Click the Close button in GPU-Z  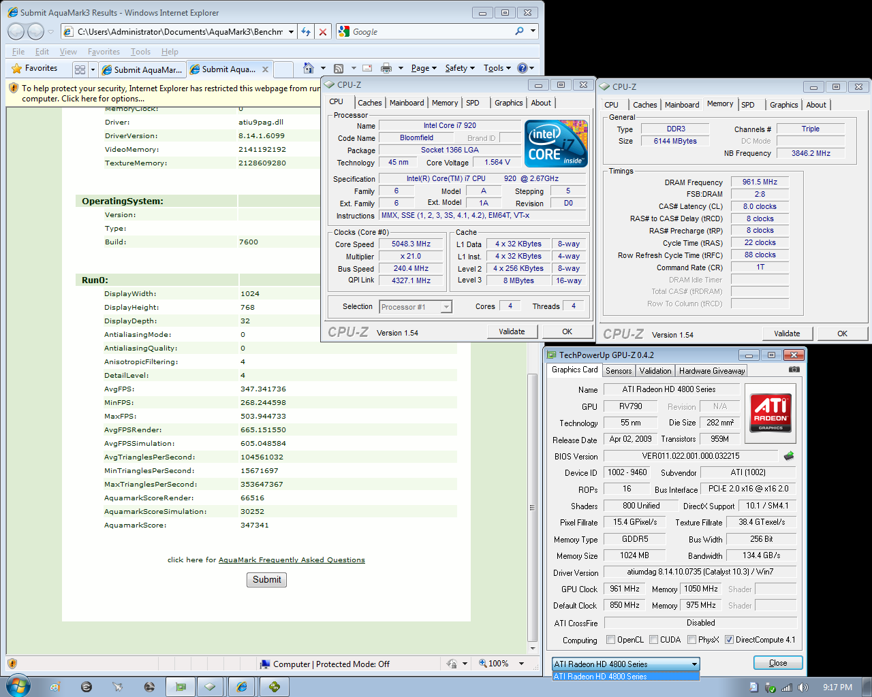tap(778, 663)
